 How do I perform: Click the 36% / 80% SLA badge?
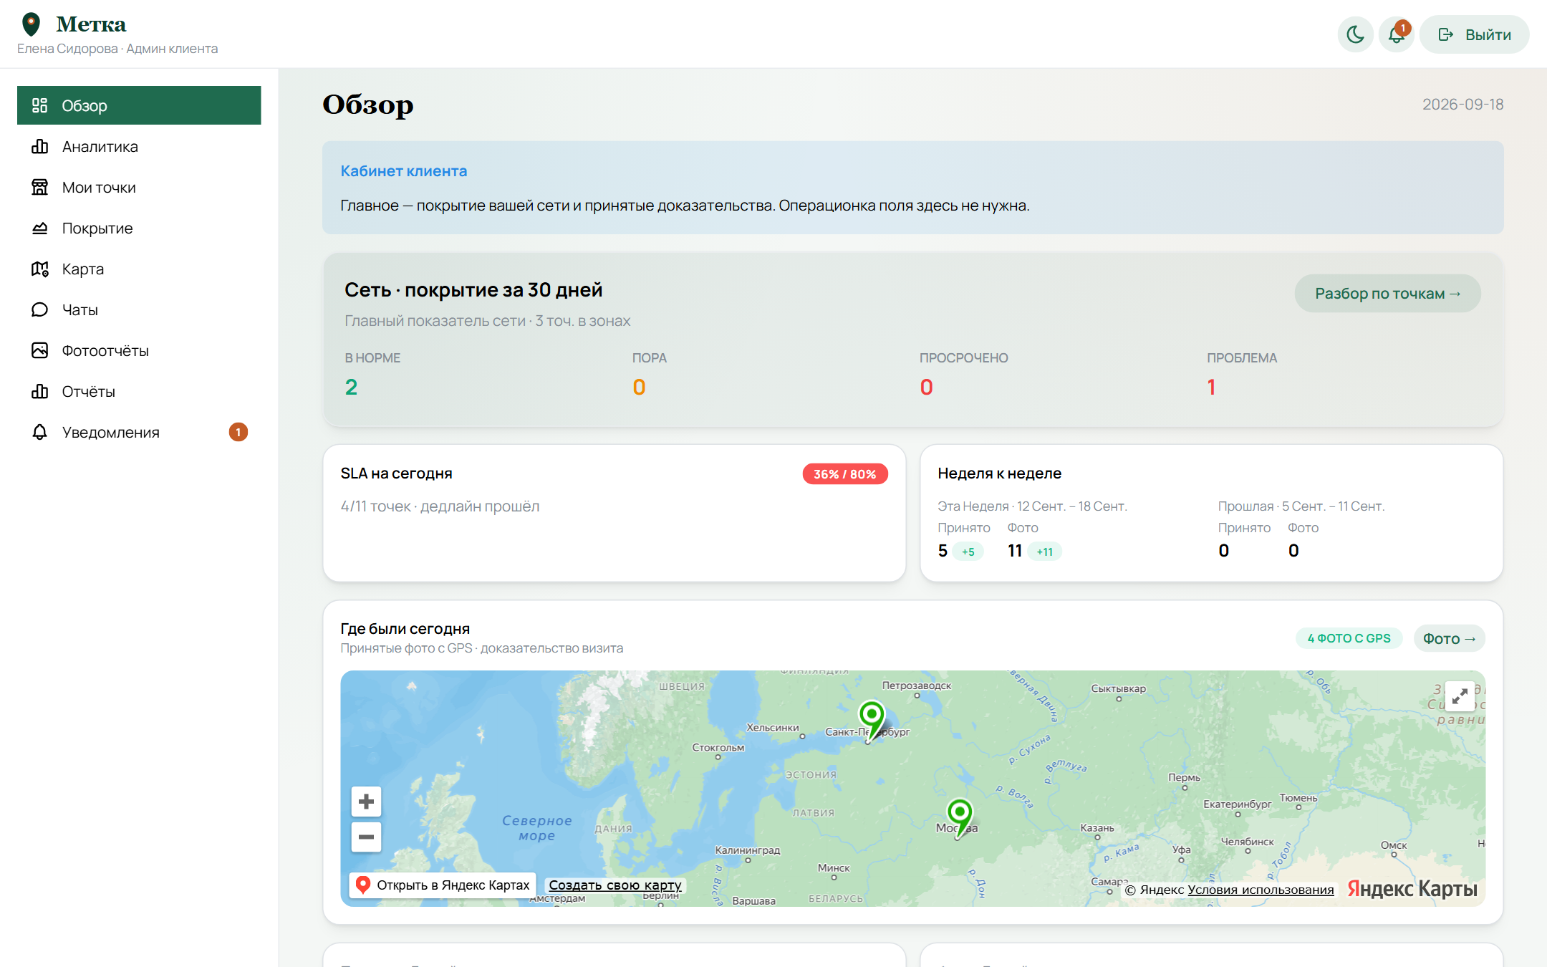tap(844, 473)
